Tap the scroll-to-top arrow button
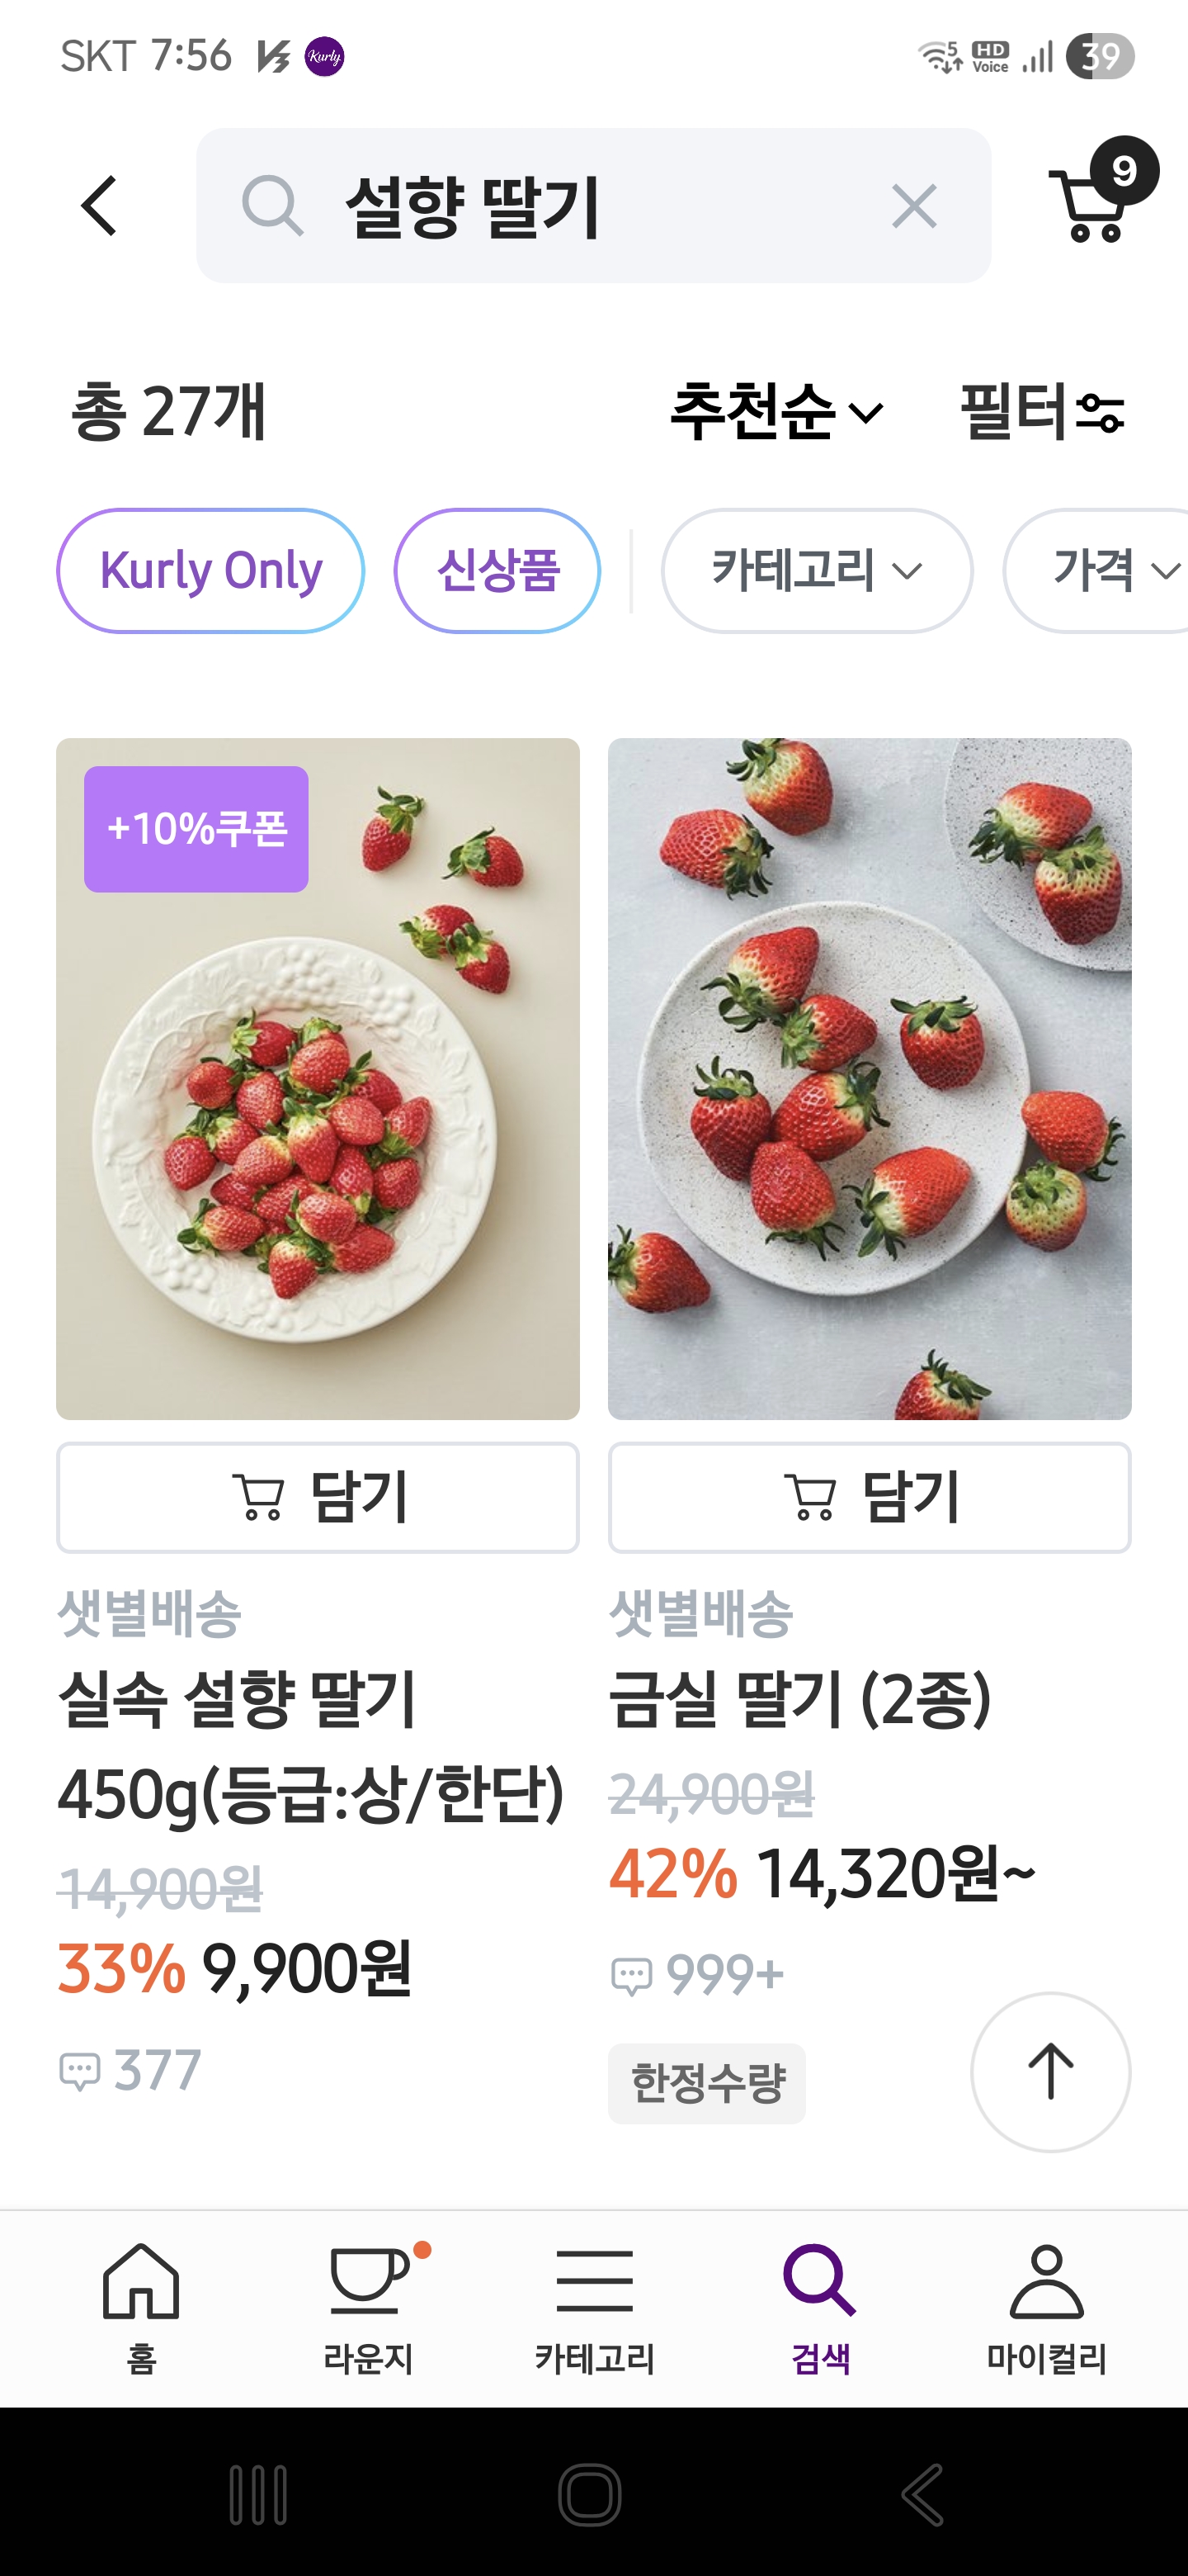This screenshot has width=1188, height=2576. pos(1050,2071)
